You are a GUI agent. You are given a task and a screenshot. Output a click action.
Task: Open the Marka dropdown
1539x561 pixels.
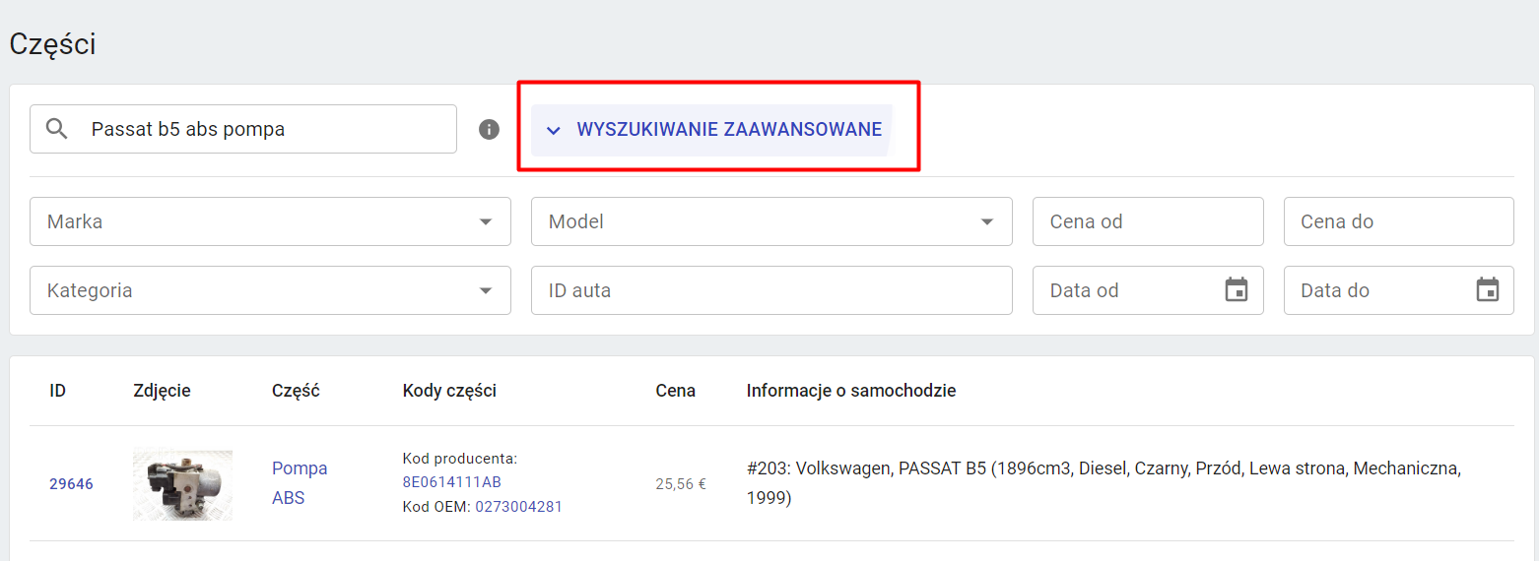tap(270, 221)
